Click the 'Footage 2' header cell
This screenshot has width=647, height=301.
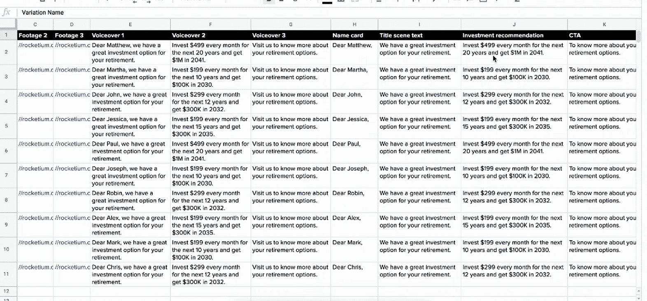35,35
